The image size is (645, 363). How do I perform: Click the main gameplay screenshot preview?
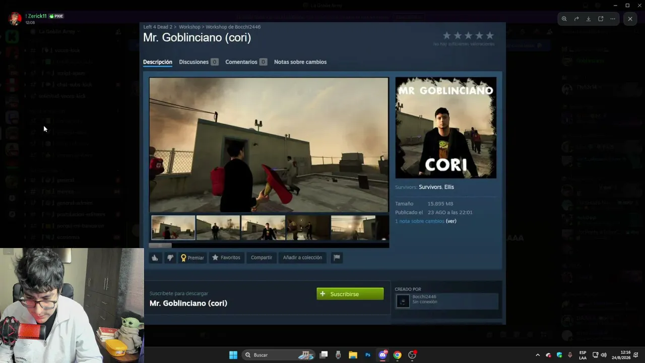(x=269, y=145)
